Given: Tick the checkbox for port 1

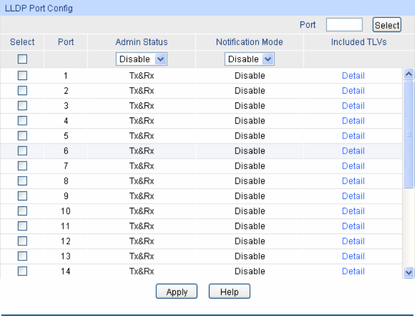Looking at the screenshot, I should coord(22,76).
